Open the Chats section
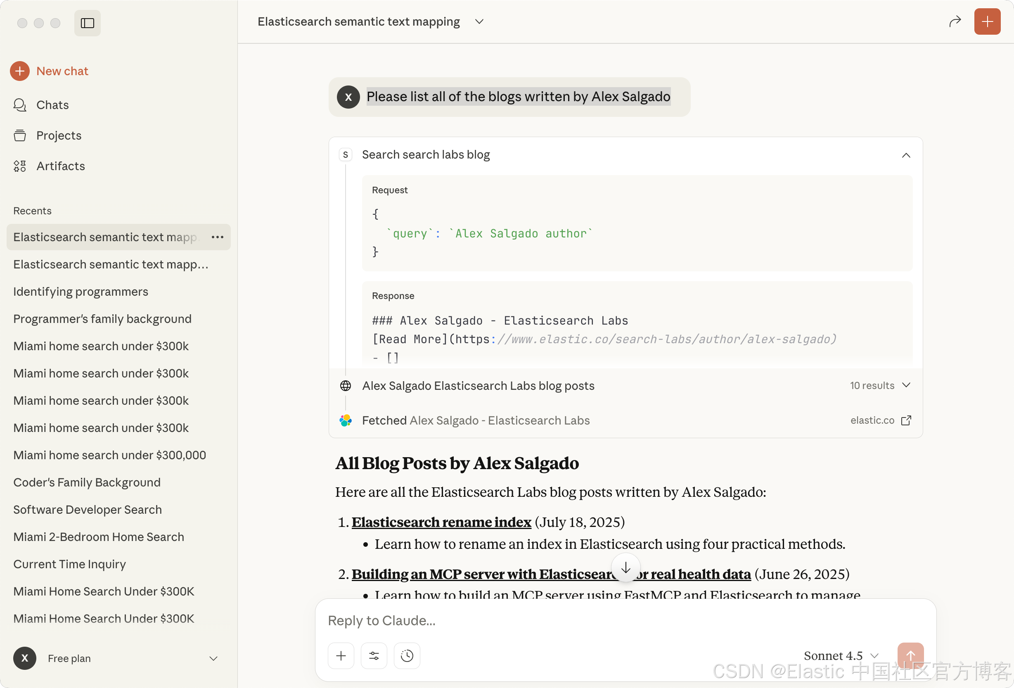Image resolution: width=1014 pixels, height=688 pixels. [x=52, y=105]
